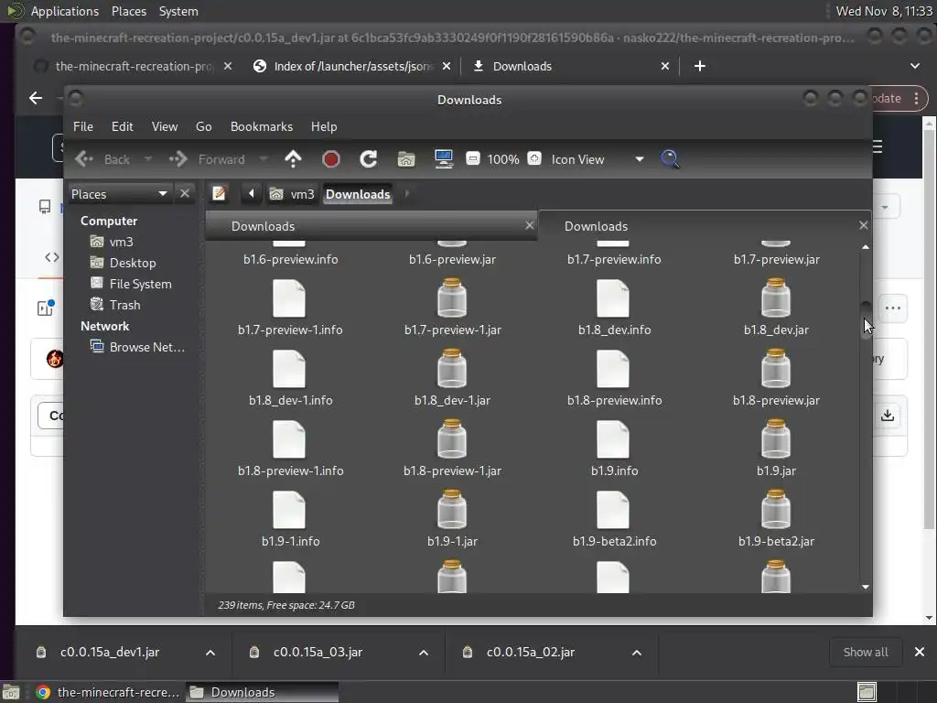937x703 pixels.
Task: Click the Up parent folder arrow icon
Action: (293, 159)
